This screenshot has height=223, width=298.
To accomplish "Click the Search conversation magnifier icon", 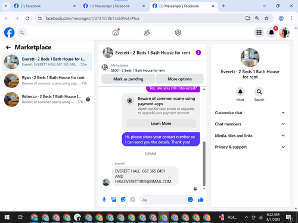I will [259, 92].
